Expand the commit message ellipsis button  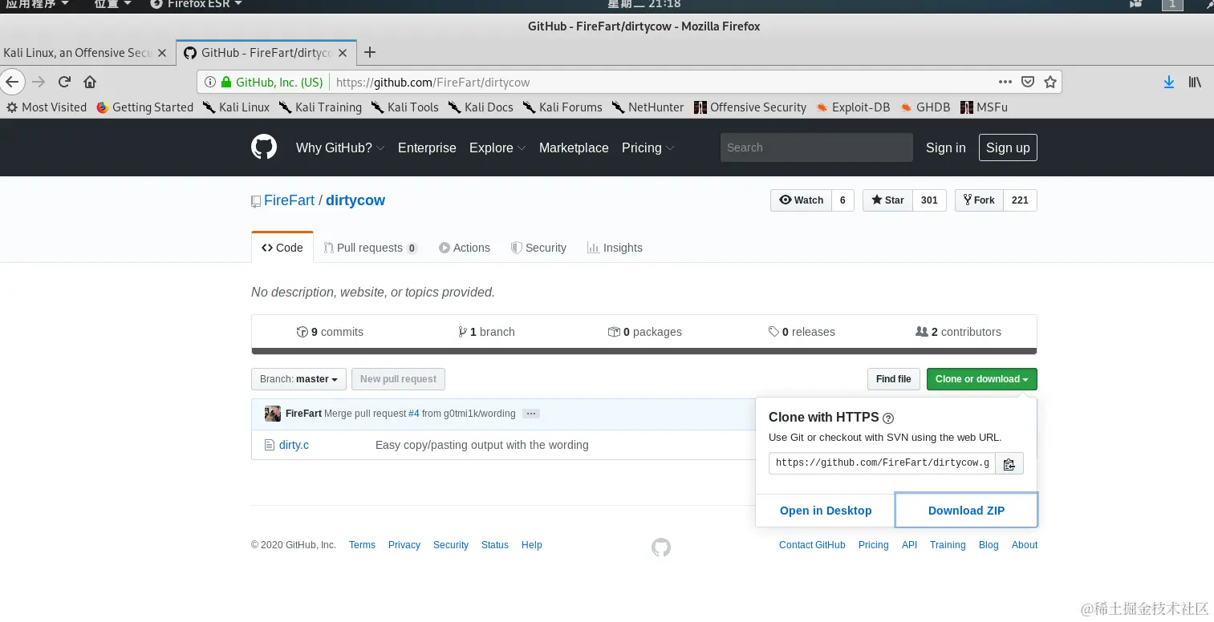(x=531, y=414)
